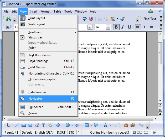Open the Paste options dropdown arrow

pyautogui.click(x=117, y=19)
